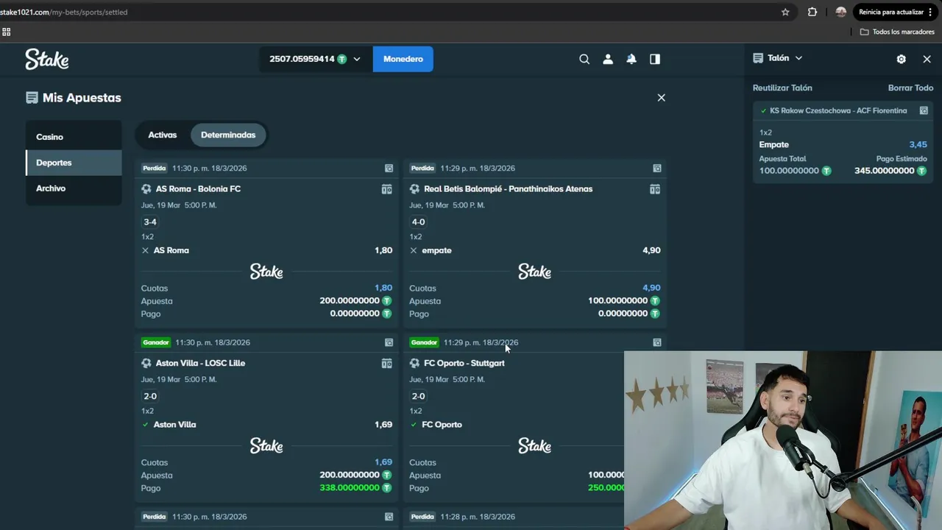Image resolution: width=942 pixels, height=530 pixels.
Task: Toggle the bet slip sidebar panel icon
Action: pos(655,59)
